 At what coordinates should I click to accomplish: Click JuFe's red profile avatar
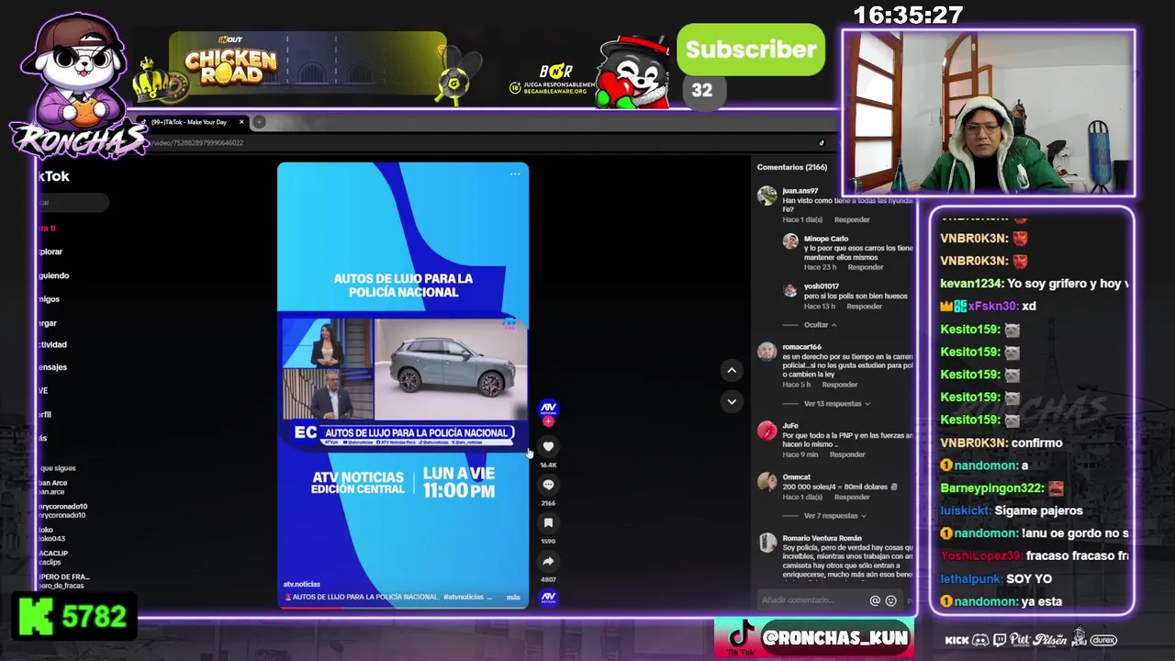(767, 431)
